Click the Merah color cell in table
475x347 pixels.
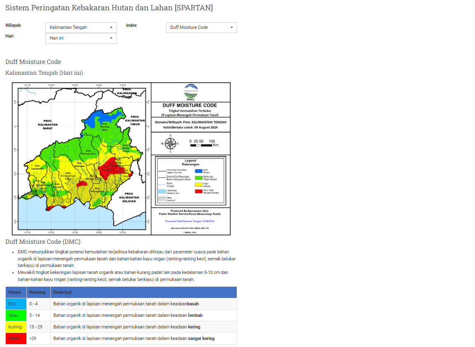click(16, 338)
